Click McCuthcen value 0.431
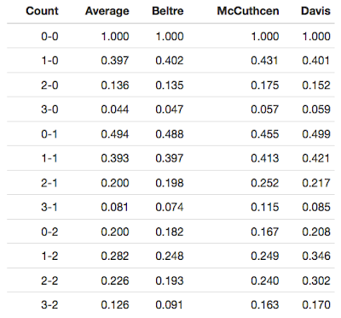The width and height of the screenshot is (341, 318). coord(265,61)
